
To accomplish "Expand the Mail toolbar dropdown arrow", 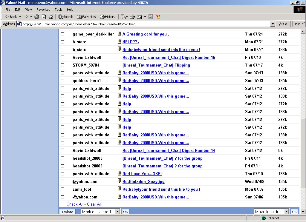I will (127, 17).
